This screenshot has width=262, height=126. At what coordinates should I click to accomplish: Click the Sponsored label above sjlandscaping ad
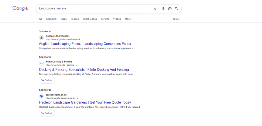(x=45, y=90)
